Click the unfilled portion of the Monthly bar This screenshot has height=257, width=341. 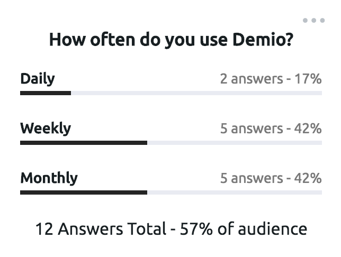235,192
